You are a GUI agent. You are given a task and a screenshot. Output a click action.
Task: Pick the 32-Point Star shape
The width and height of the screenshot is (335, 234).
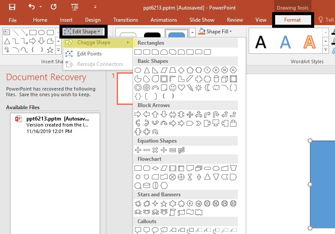tap(233, 204)
